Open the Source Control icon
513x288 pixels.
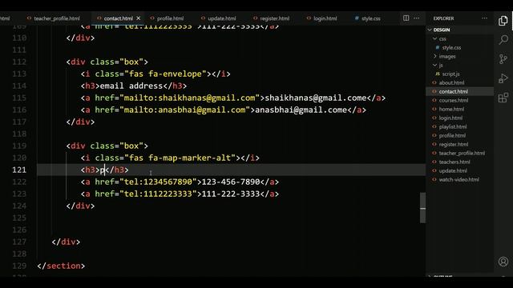tap(503, 59)
